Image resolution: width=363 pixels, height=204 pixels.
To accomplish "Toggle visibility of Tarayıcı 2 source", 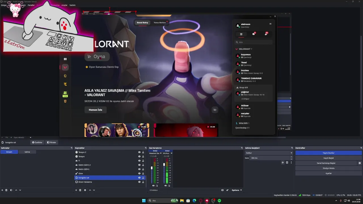I will click(139, 152).
